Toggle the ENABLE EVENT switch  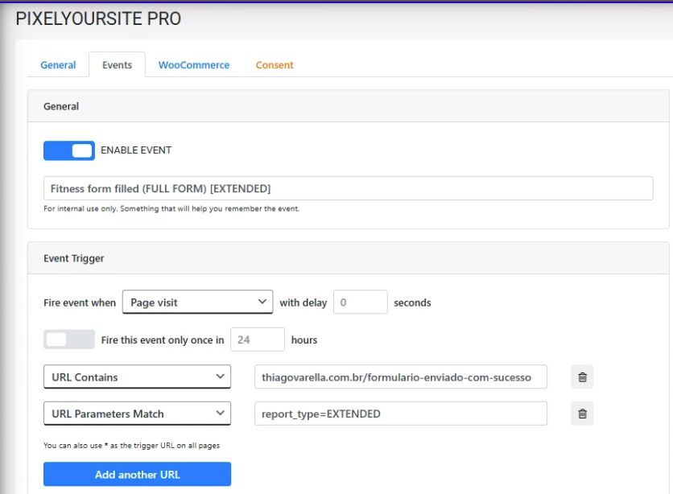click(x=69, y=150)
